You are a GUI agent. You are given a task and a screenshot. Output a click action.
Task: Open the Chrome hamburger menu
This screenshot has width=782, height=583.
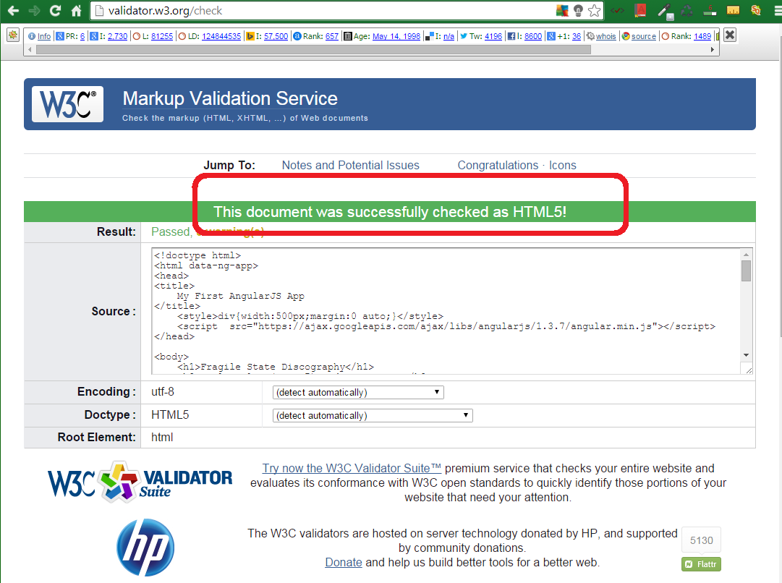click(x=777, y=11)
